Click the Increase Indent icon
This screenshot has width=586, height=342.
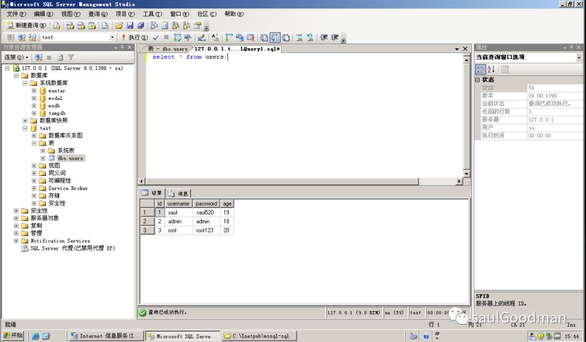click(x=334, y=37)
